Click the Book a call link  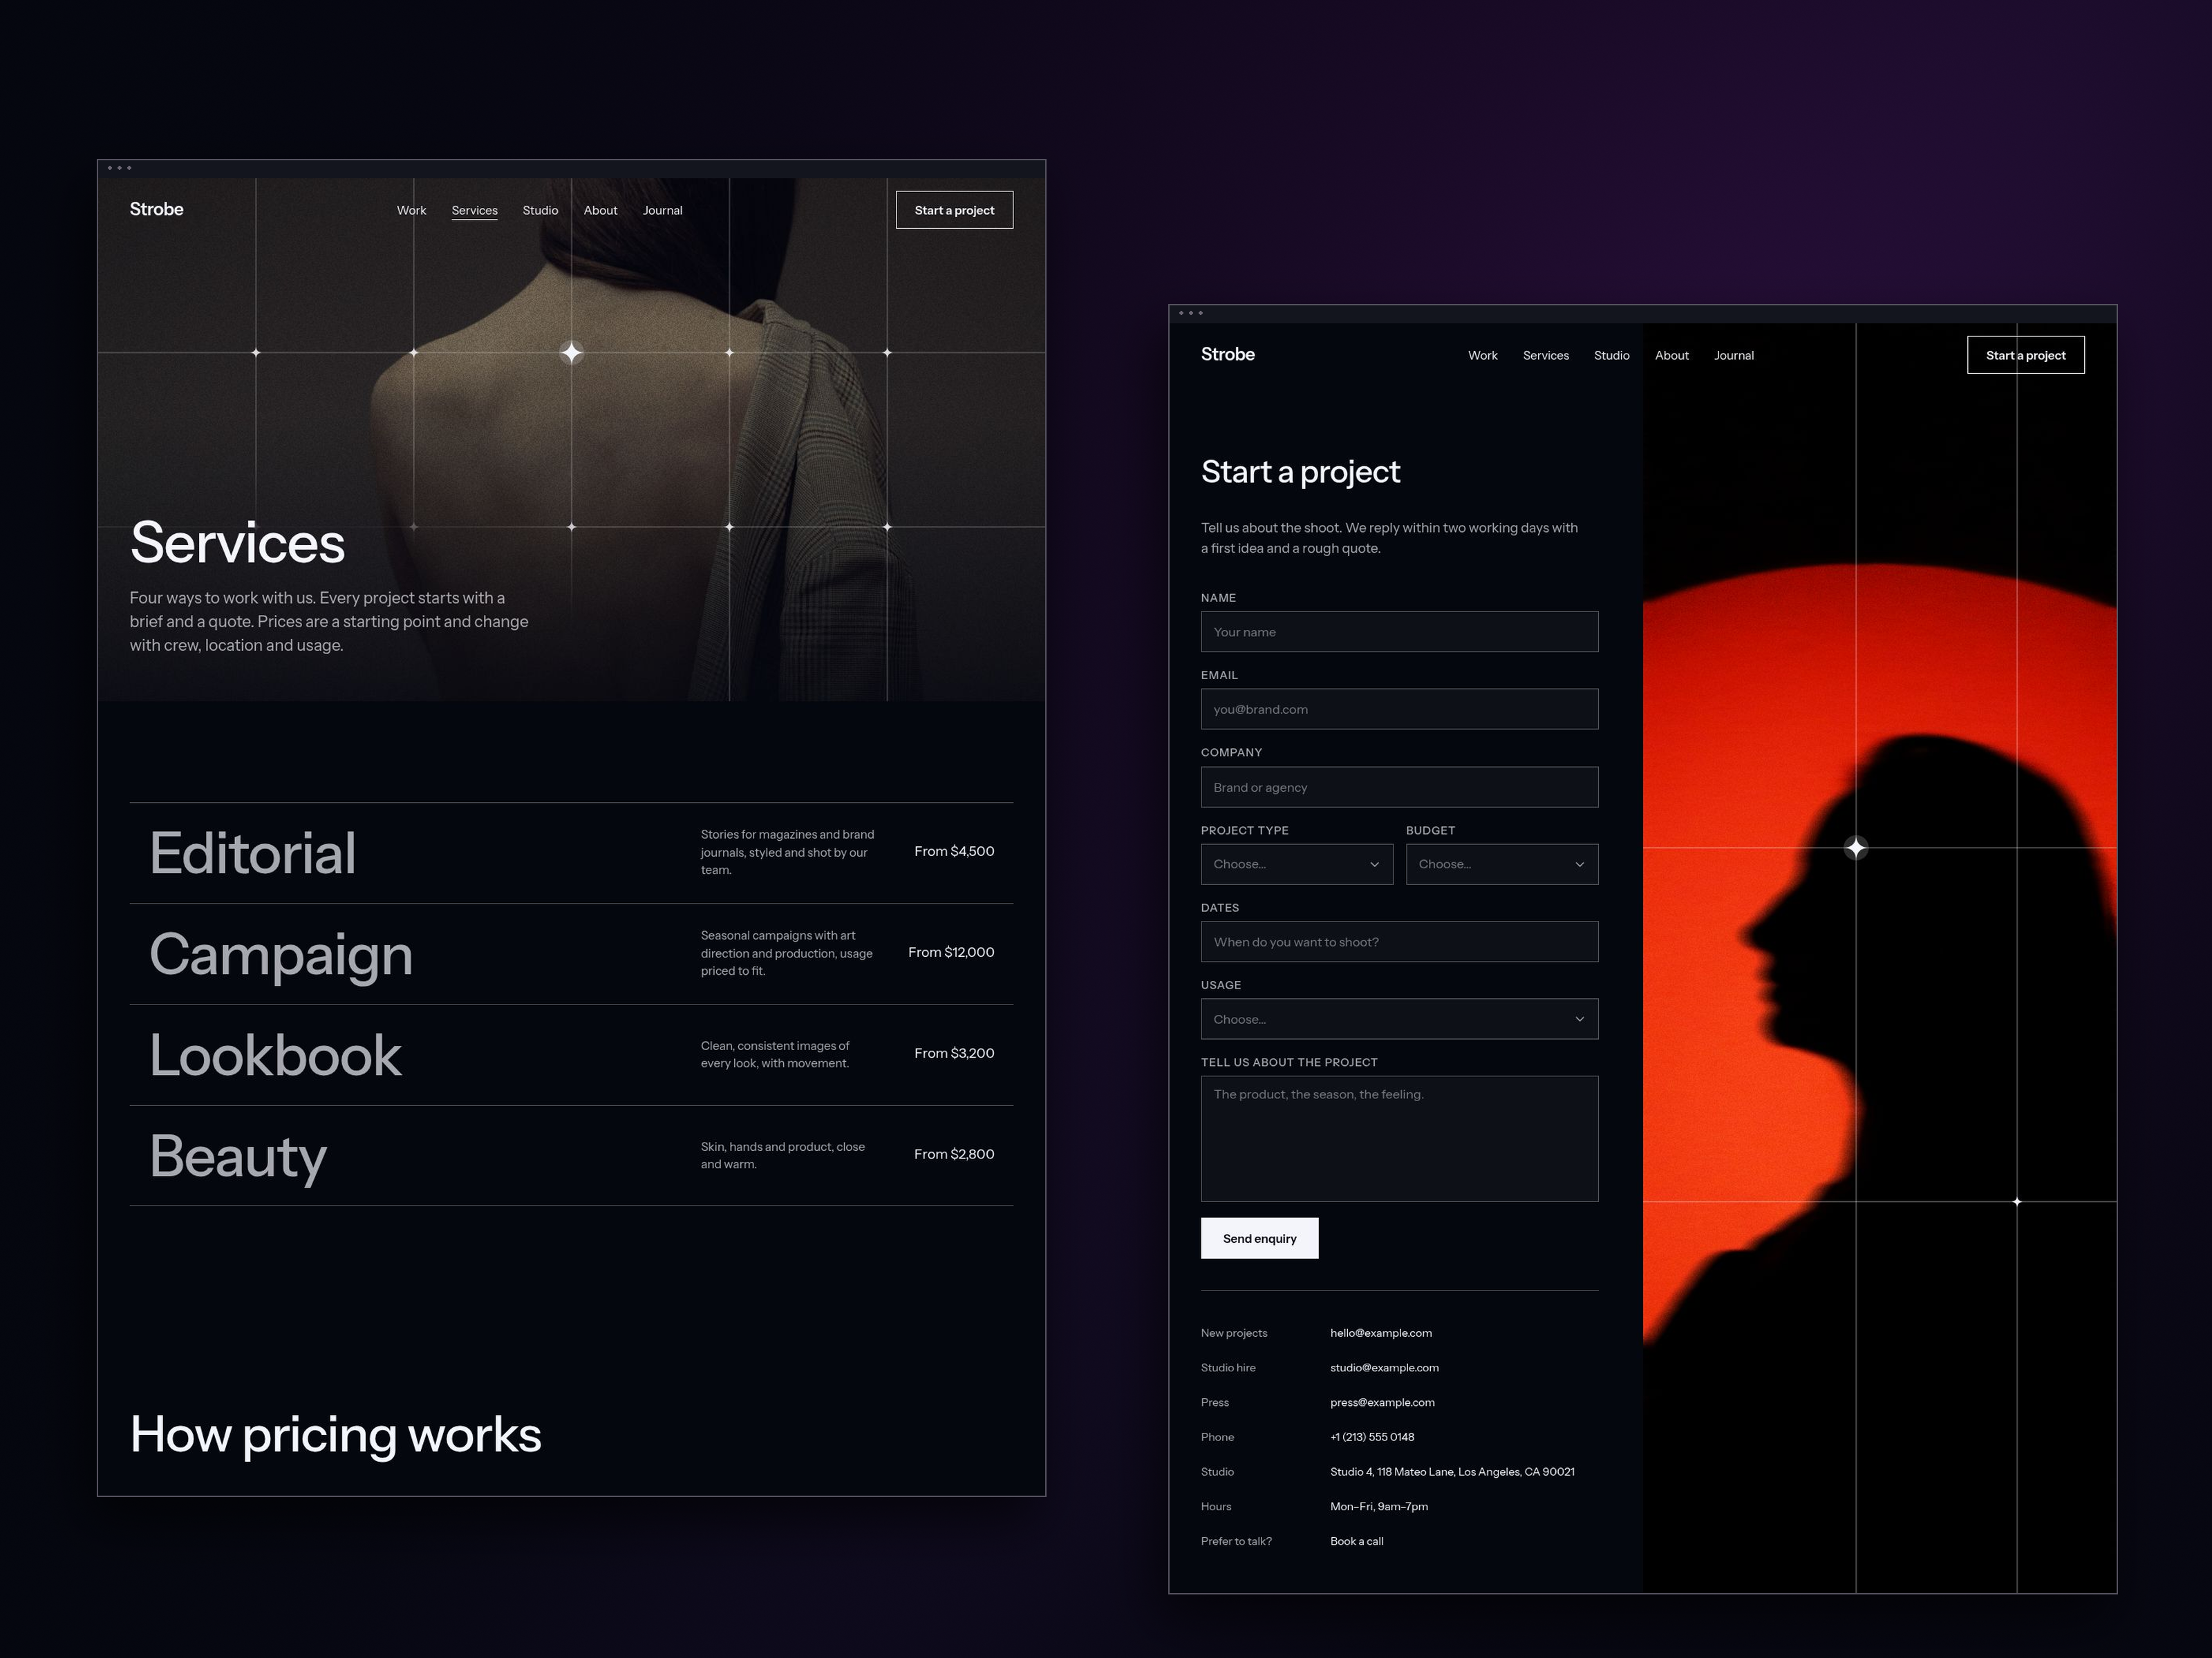tap(1356, 1540)
